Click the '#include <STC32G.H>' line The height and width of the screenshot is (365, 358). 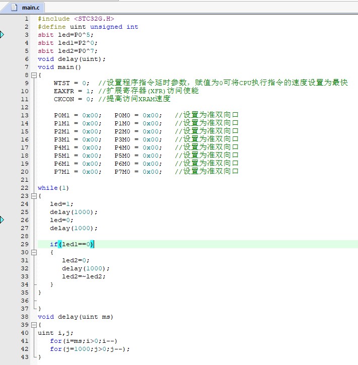76,19
